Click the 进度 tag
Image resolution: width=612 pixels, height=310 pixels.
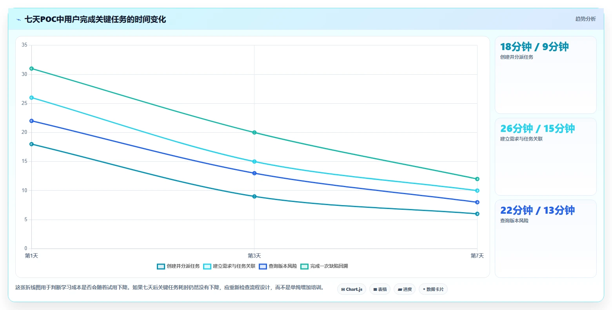(x=405, y=289)
